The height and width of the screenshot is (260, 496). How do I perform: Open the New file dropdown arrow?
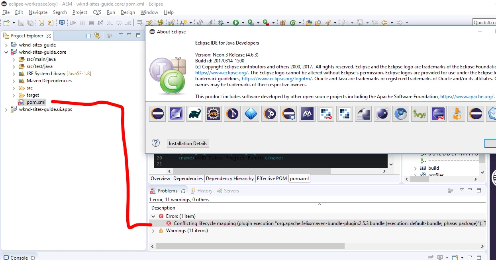[14, 23]
